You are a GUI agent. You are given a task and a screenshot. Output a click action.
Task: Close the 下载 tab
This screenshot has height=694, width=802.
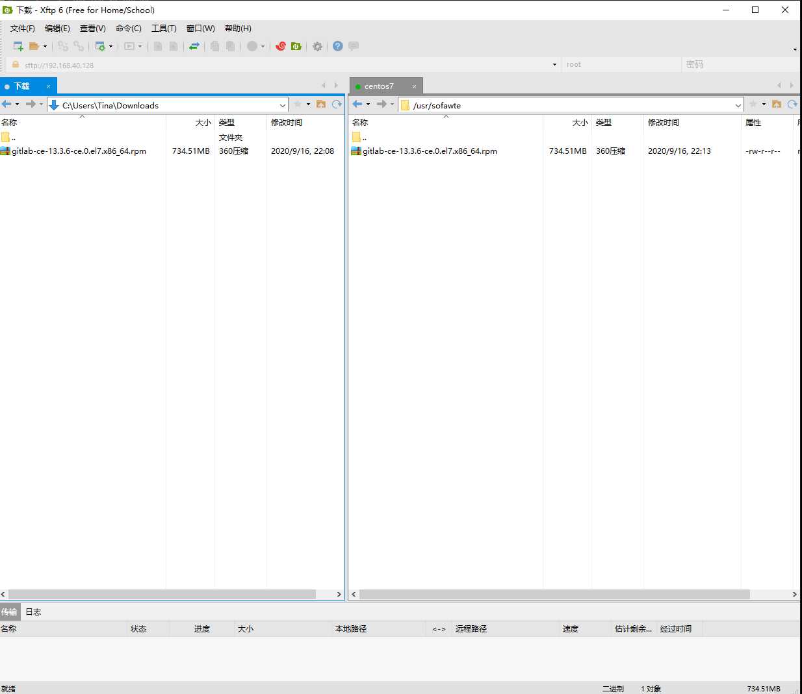[x=48, y=86]
